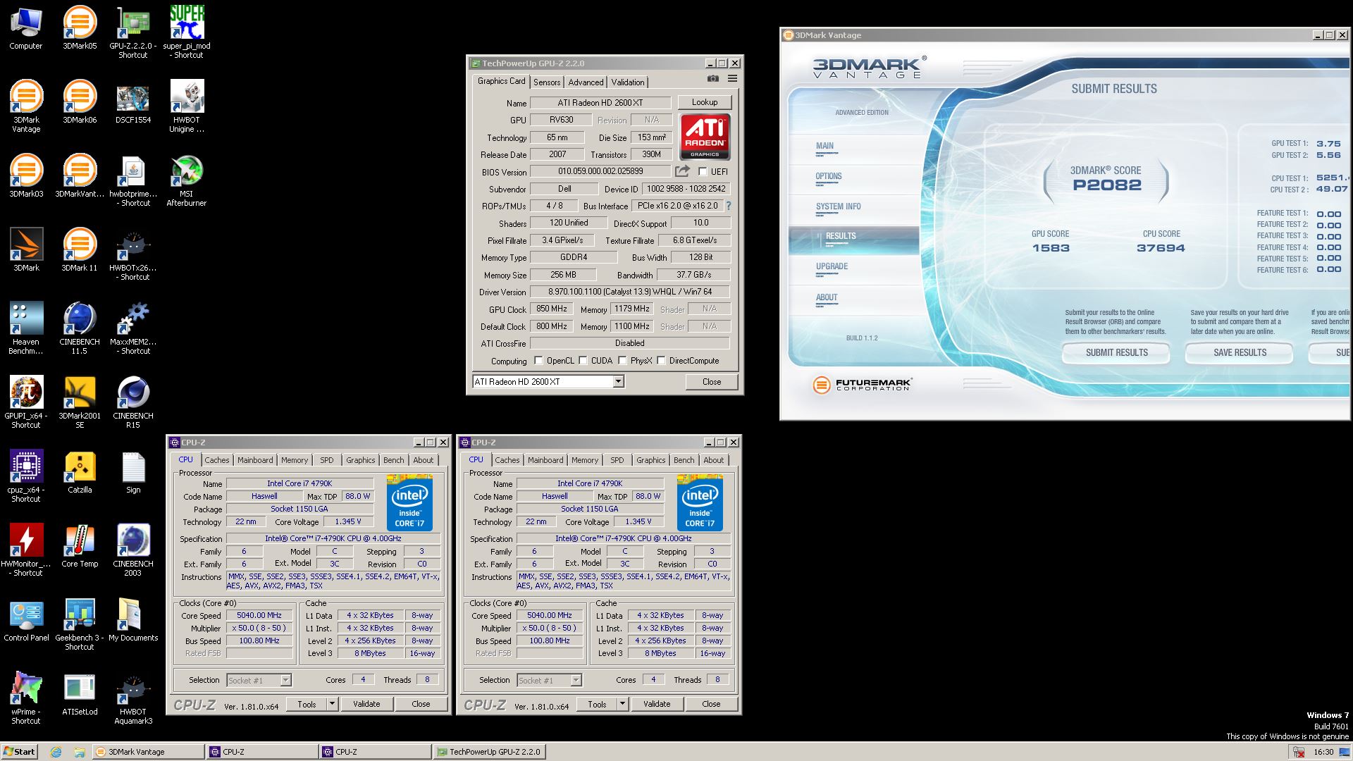Open GPUPI_x64 shortcut icon
The height and width of the screenshot is (761, 1353).
[26, 402]
